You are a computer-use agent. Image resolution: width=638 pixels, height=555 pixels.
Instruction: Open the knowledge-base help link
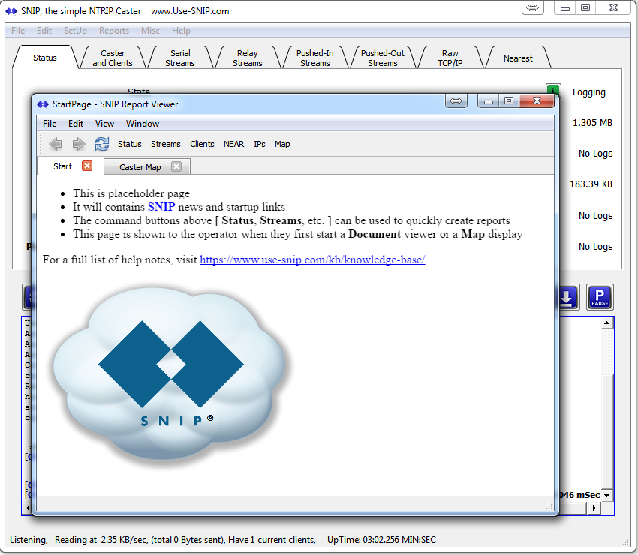click(x=312, y=259)
